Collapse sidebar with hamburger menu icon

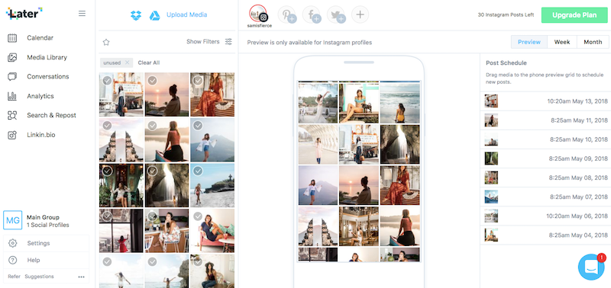82,14
